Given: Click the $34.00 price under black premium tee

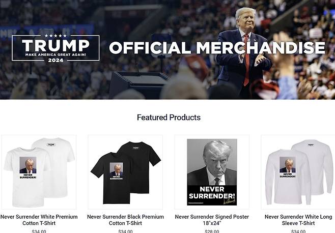Looking at the screenshot, I should (125, 231).
